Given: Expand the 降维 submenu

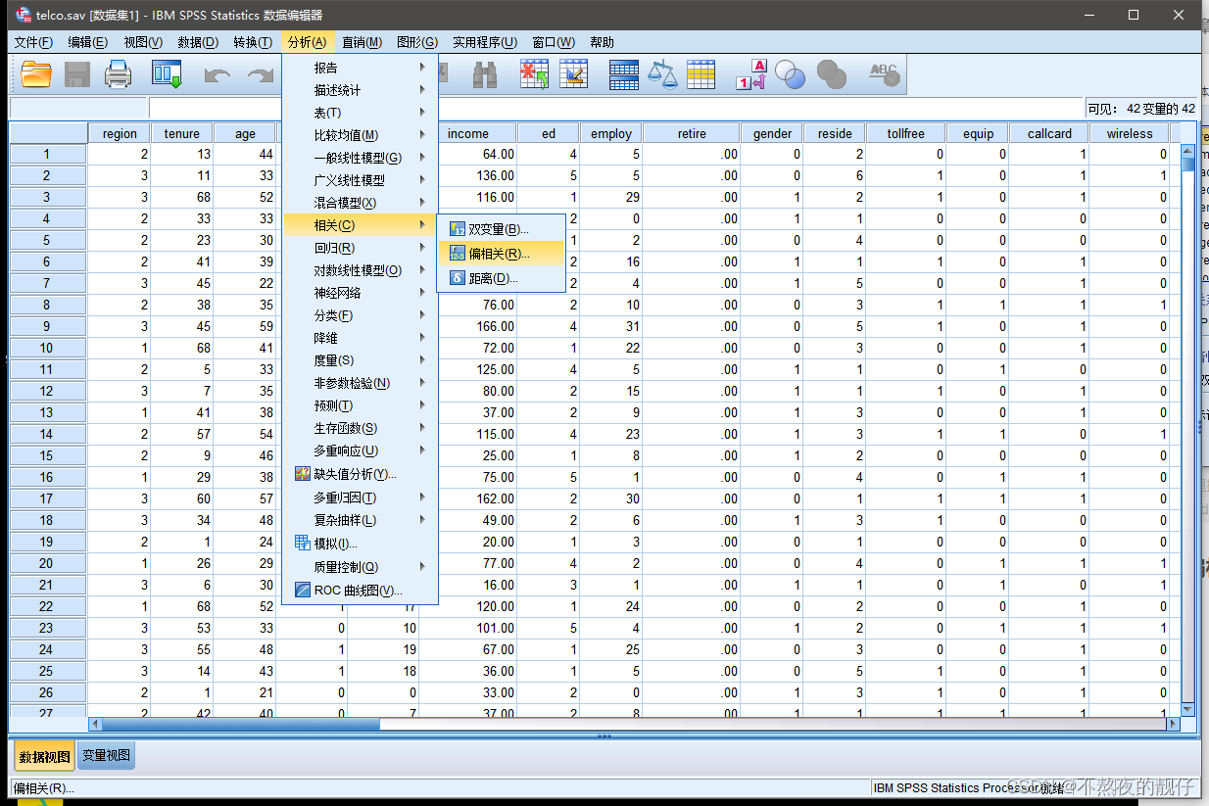Looking at the screenshot, I should coord(360,338).
